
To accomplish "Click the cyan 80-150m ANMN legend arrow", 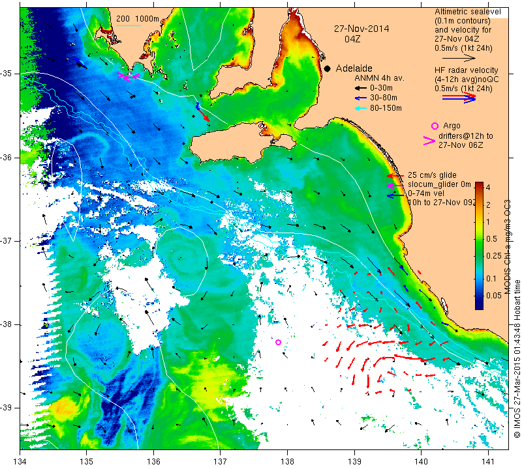I will click(361, 108).
